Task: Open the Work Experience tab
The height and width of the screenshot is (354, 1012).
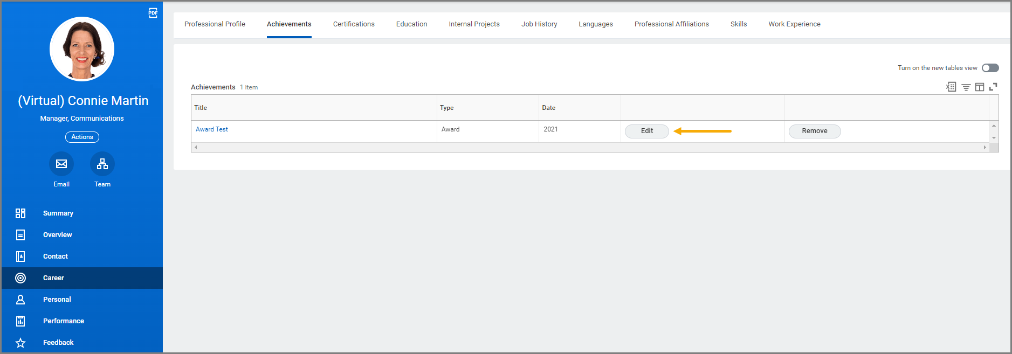Action: (794, 24)
